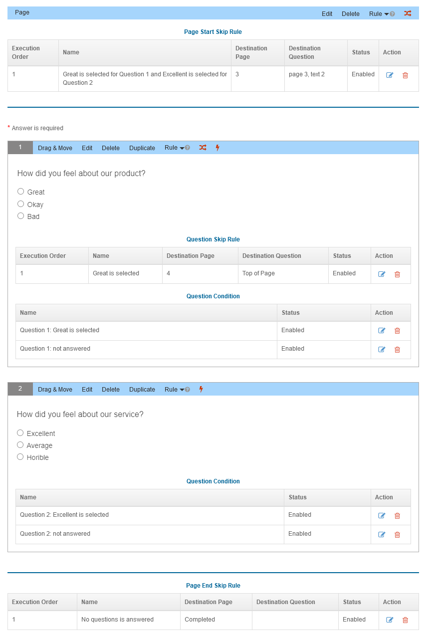Edit condition 'Question 1: Great is selected'
Viewport: 427px width, 640px height.
382,331
